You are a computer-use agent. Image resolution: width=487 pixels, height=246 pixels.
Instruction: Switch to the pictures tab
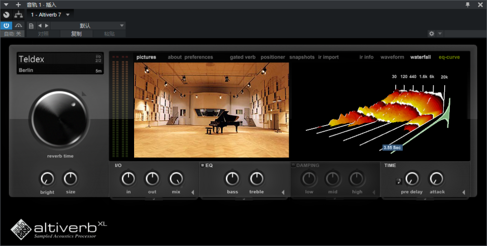click(146, 57)
